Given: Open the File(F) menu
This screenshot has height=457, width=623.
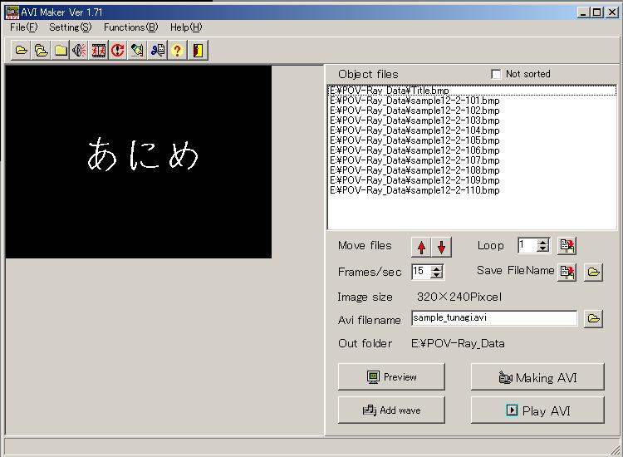Looking at the screenshot, I should point(24,27).
